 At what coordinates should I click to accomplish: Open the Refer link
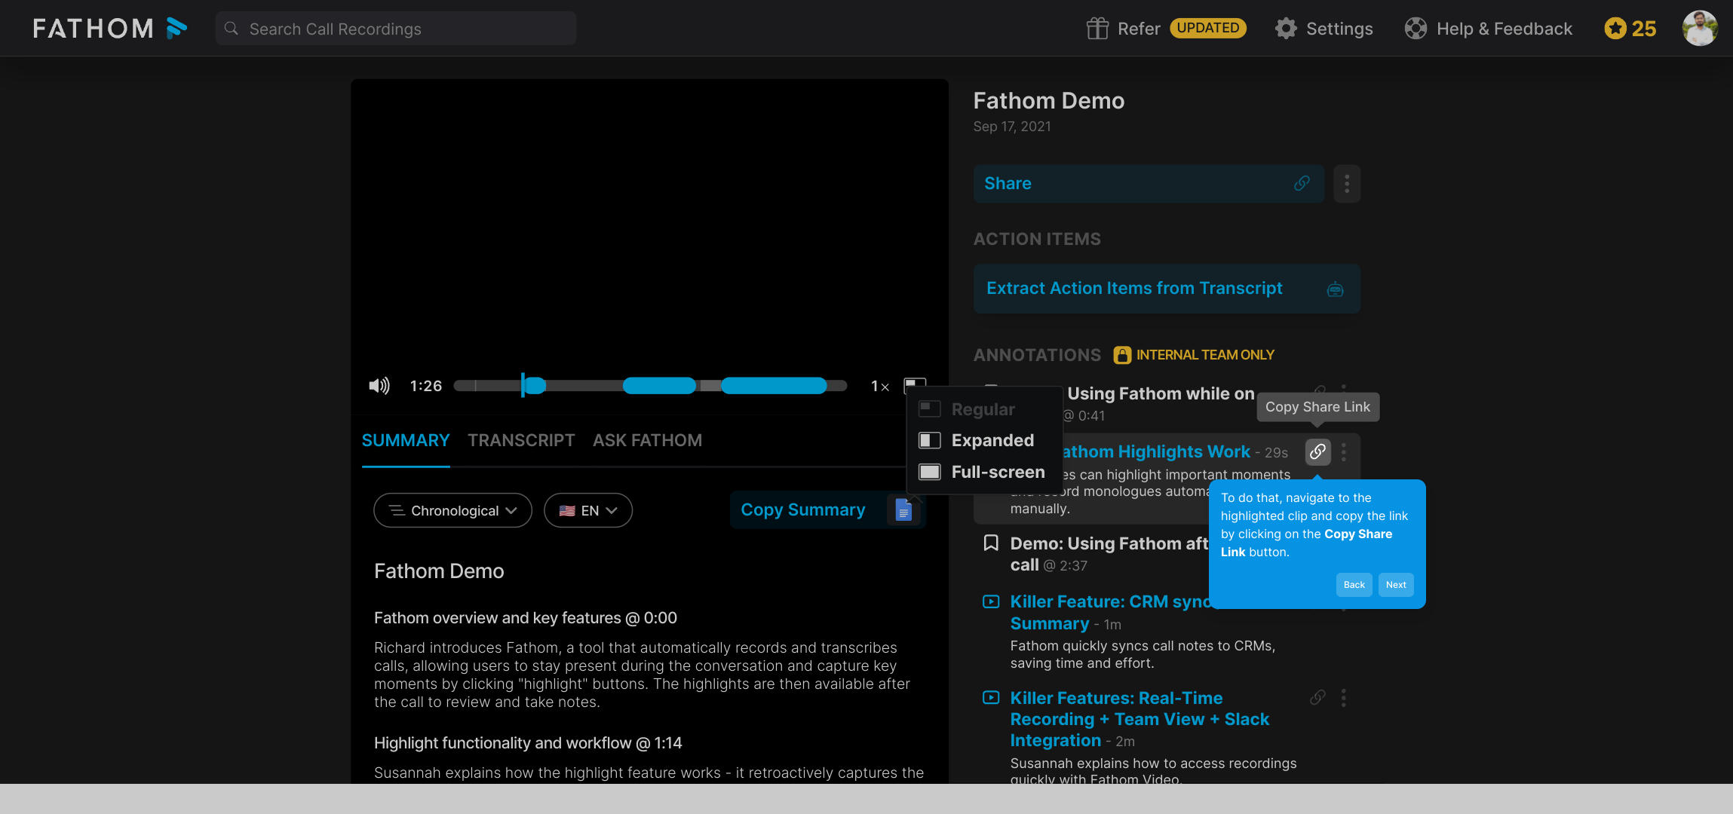1139,29
